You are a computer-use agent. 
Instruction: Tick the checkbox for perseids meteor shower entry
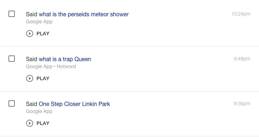tap(12, 14)
